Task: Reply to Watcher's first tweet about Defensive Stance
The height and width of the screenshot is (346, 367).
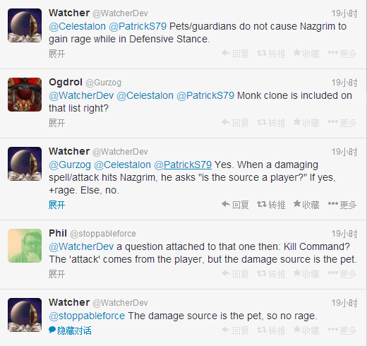Action: pos(235,54)
